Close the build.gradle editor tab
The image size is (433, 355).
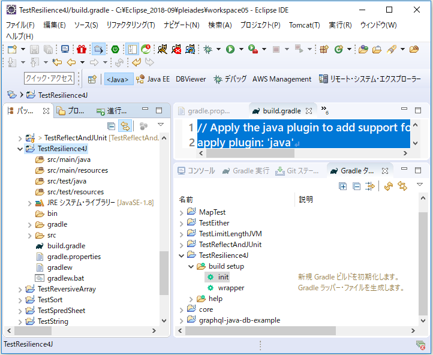point(309,111)
